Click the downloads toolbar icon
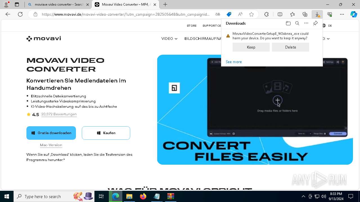360x202 pixels. point(317,14)
